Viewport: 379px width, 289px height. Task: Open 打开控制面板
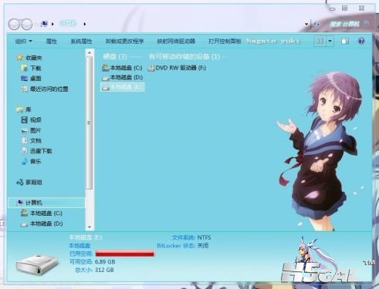tap(225, 41)
